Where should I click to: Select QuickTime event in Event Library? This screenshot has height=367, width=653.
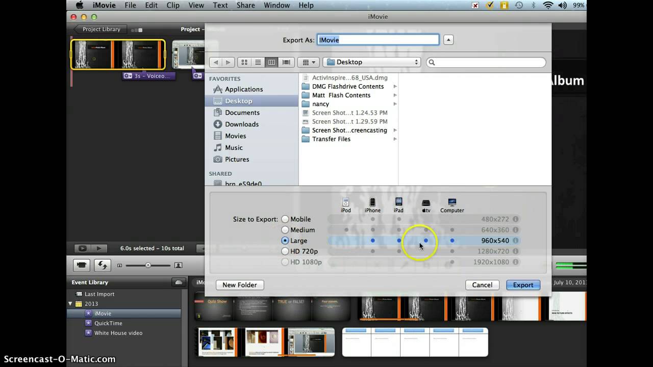point(108,323)
